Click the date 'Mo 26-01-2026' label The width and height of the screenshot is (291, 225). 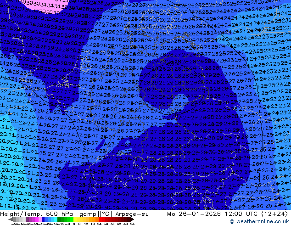click(194, 214)
